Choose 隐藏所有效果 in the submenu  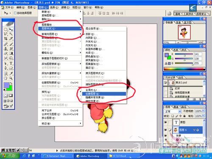(104, 98)
